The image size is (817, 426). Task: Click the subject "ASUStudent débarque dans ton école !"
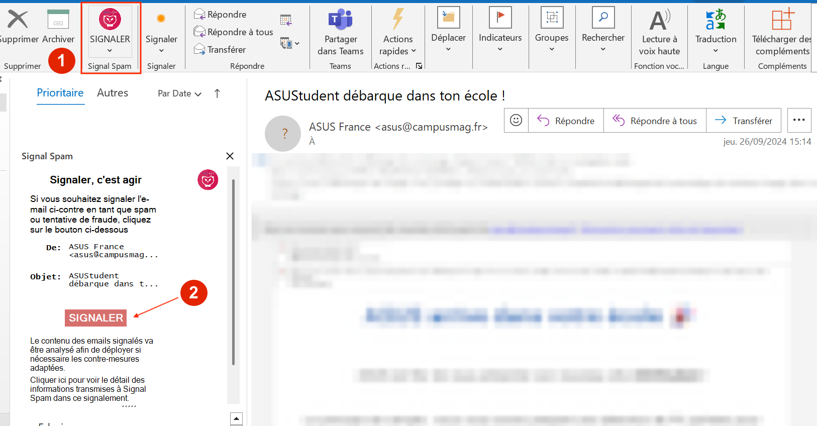[385, 96]
